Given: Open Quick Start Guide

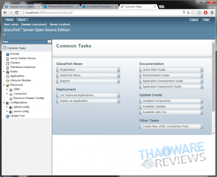Looking at the screenshot, I should [171, 70].
